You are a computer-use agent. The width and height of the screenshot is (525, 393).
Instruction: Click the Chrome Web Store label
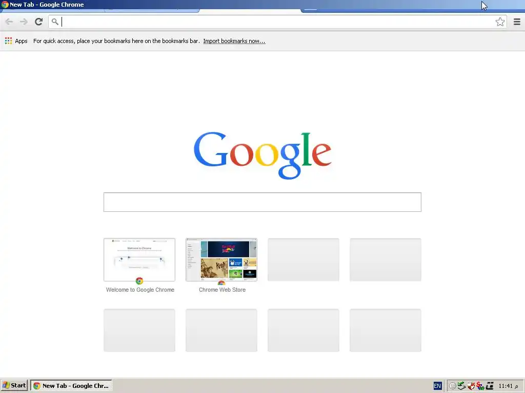click(222, 290)
